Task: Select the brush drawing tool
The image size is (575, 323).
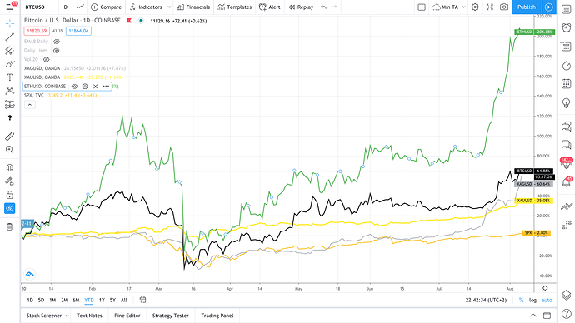Action: pos(10,64)
